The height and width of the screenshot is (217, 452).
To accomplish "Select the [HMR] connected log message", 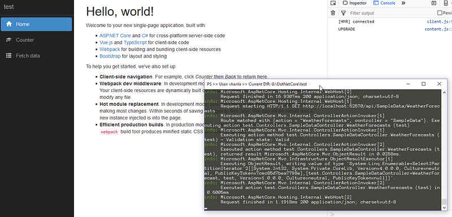I will point(356,21).
